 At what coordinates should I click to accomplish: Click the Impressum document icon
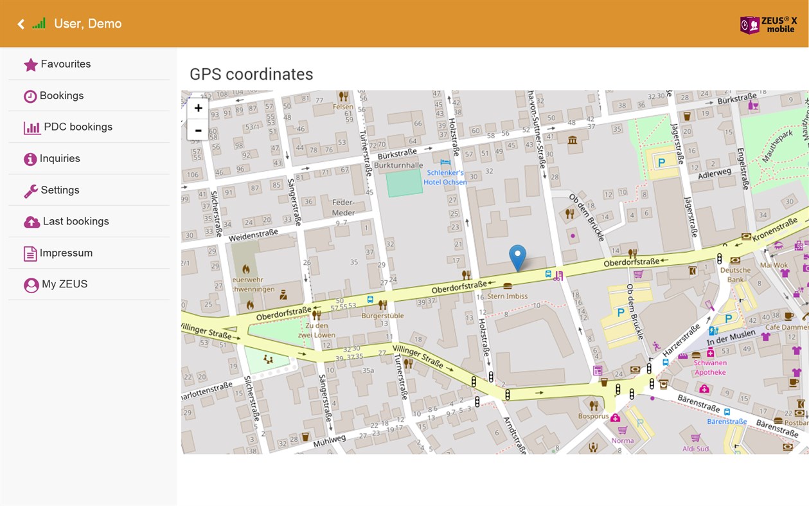30,254
